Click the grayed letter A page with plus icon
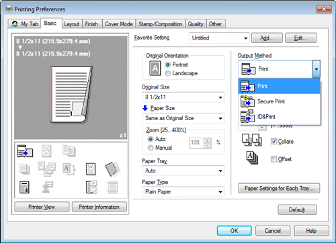This screenshot has width=336, height=243. [69, 169]
